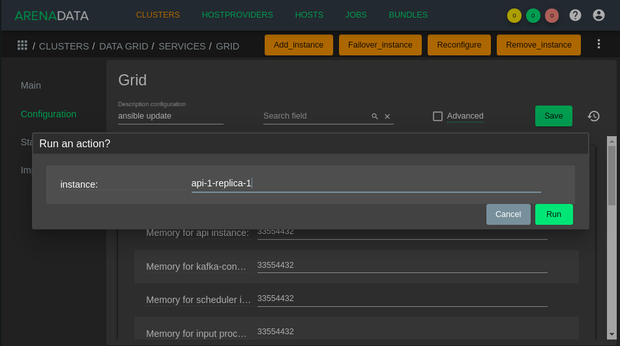Open the apps grid icon in breadcrumb
The image size is (620, 346).
pos(22,45)
